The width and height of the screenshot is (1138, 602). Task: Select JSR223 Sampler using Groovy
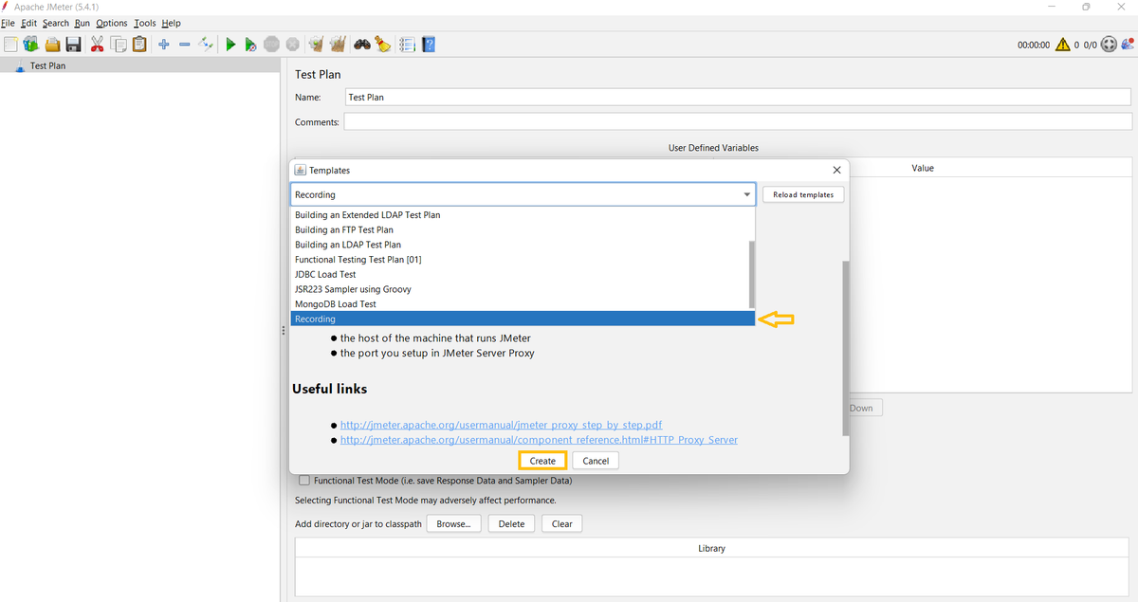click(x=523, y=289)
